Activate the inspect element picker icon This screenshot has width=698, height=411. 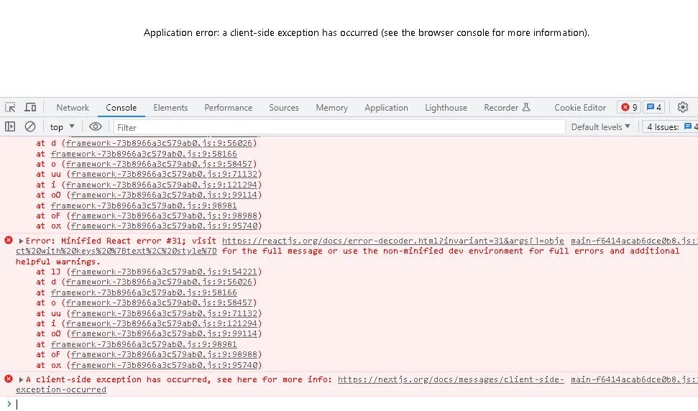tap(10, 107)
